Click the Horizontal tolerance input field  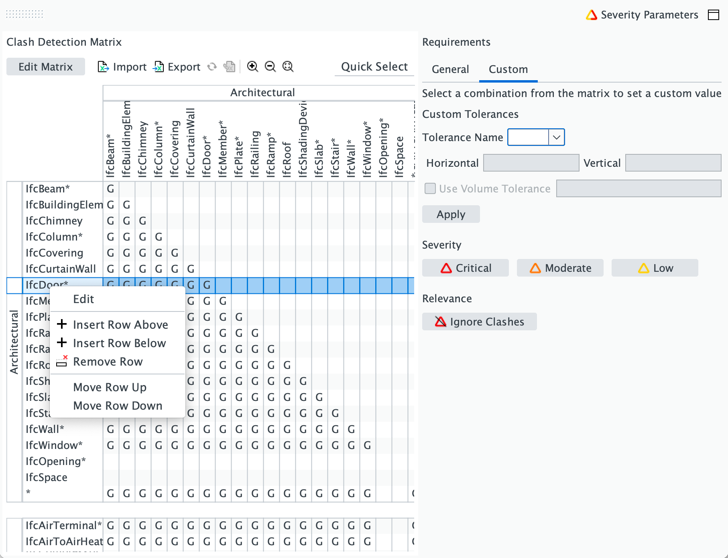531,163
